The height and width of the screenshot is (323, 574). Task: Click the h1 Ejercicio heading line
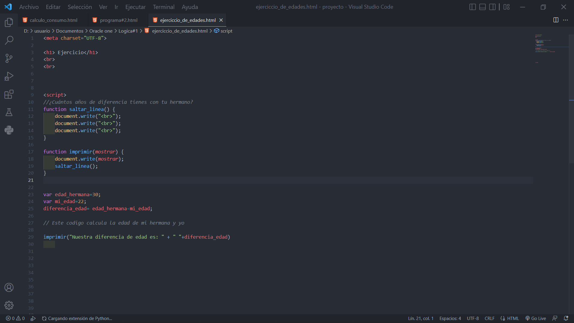coord(71,53)
